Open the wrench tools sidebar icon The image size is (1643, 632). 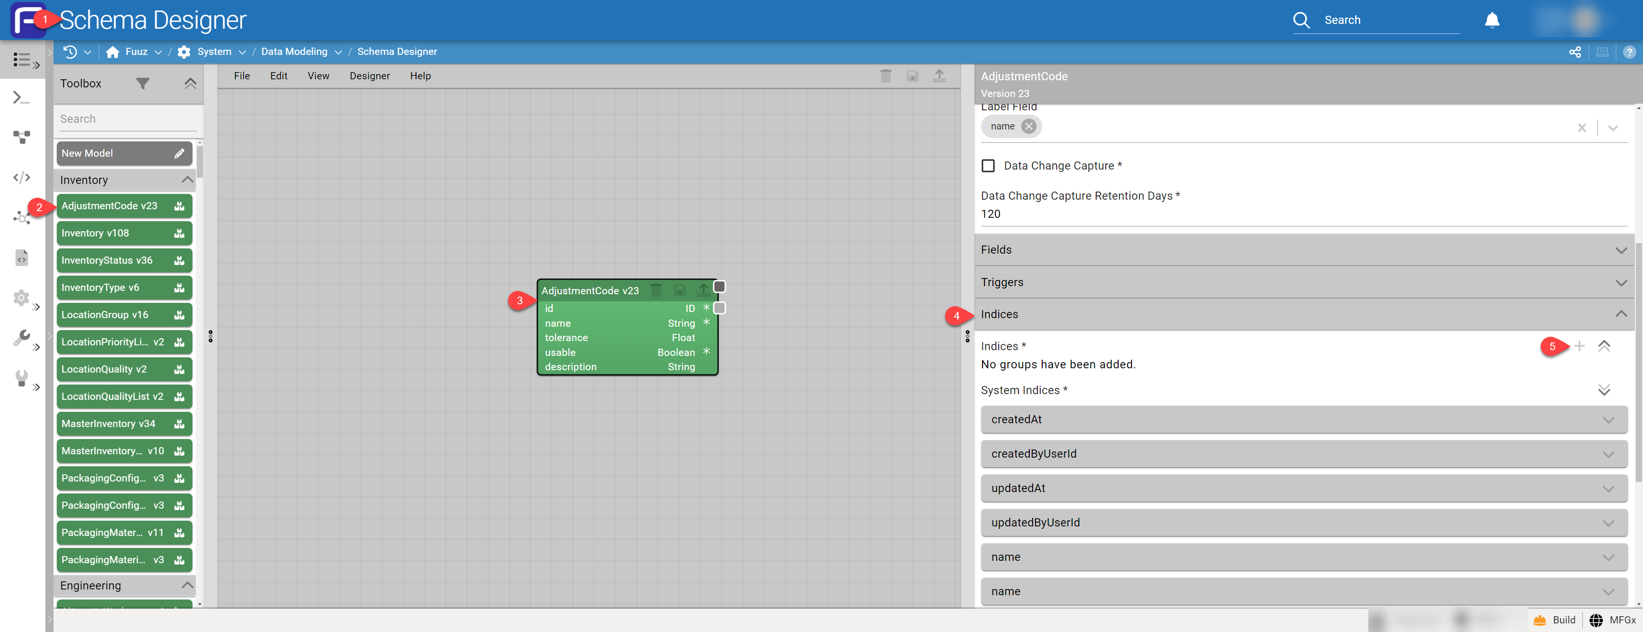coord(21,337)
